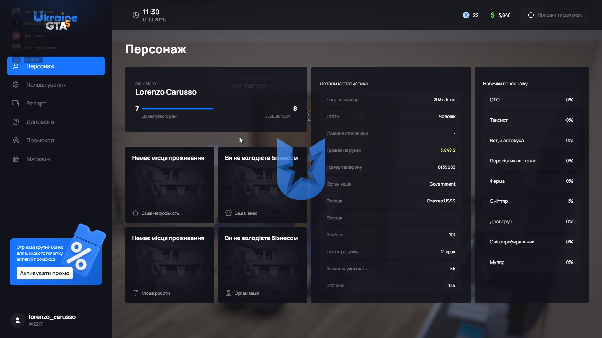The image size is (602, 338).
Task: Select the Муляр skill row
Action: pyautogui.click(x=531, y=262)
